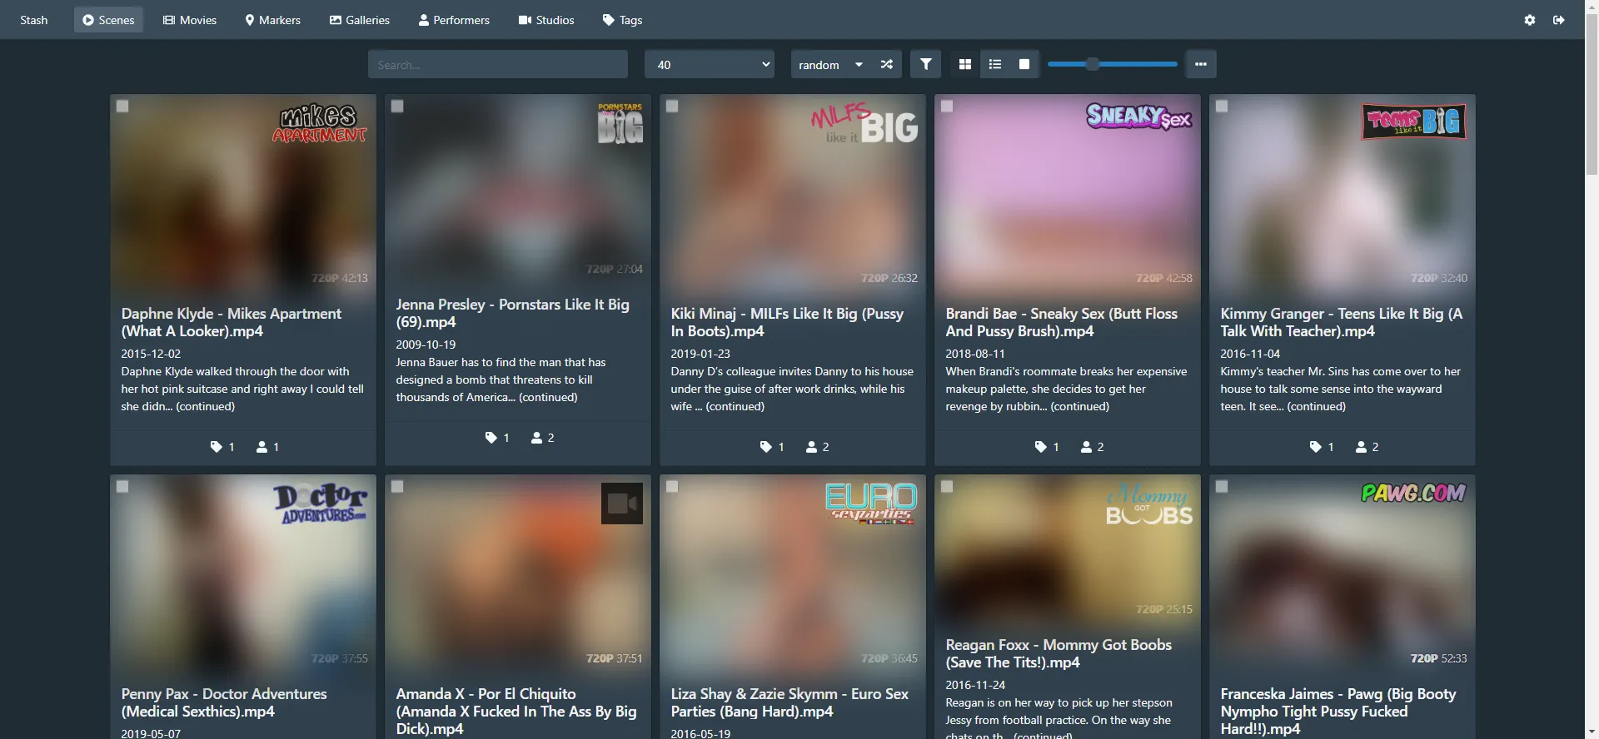Tick the checkbox on the Daphne Klyde card

click(x=122, y=107)
